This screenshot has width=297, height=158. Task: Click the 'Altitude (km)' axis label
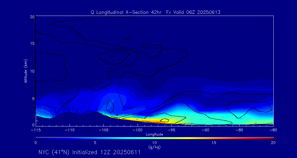coord(25,71)
